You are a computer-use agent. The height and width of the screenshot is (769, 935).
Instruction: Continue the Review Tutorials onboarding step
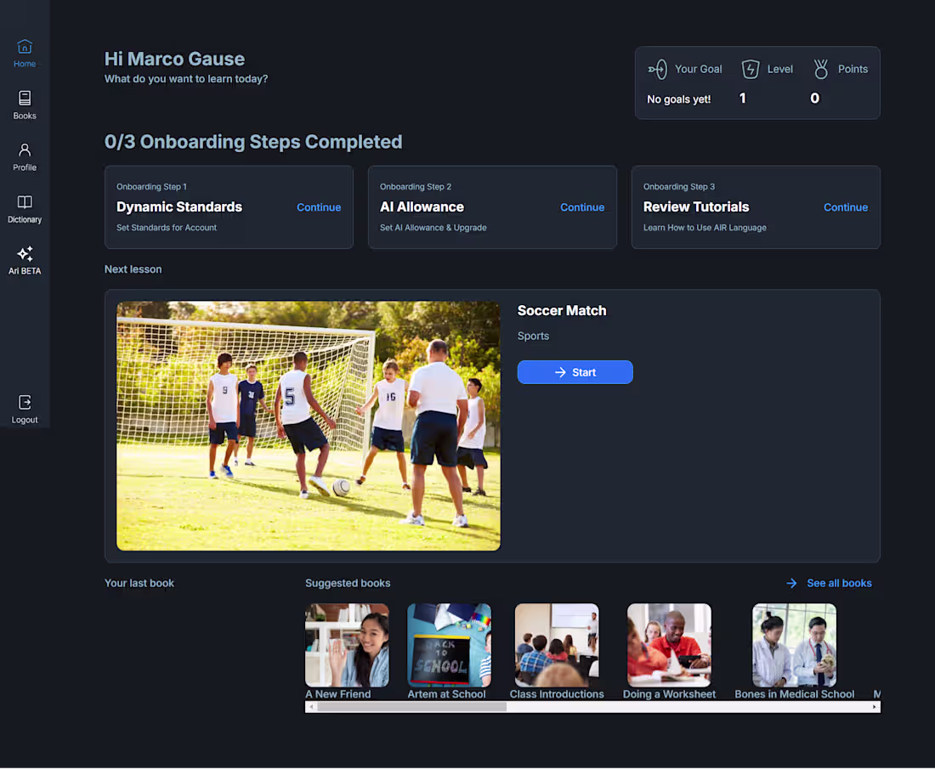click(x=846, y=206)
